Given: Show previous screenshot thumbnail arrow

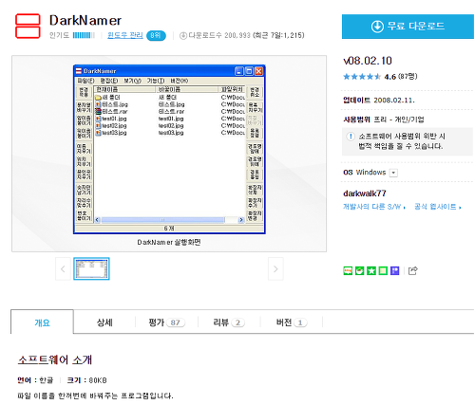Looking at the screenshot, I should (63, 269).
